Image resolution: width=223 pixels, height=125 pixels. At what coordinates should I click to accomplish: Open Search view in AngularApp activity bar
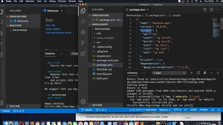point(83,21)
